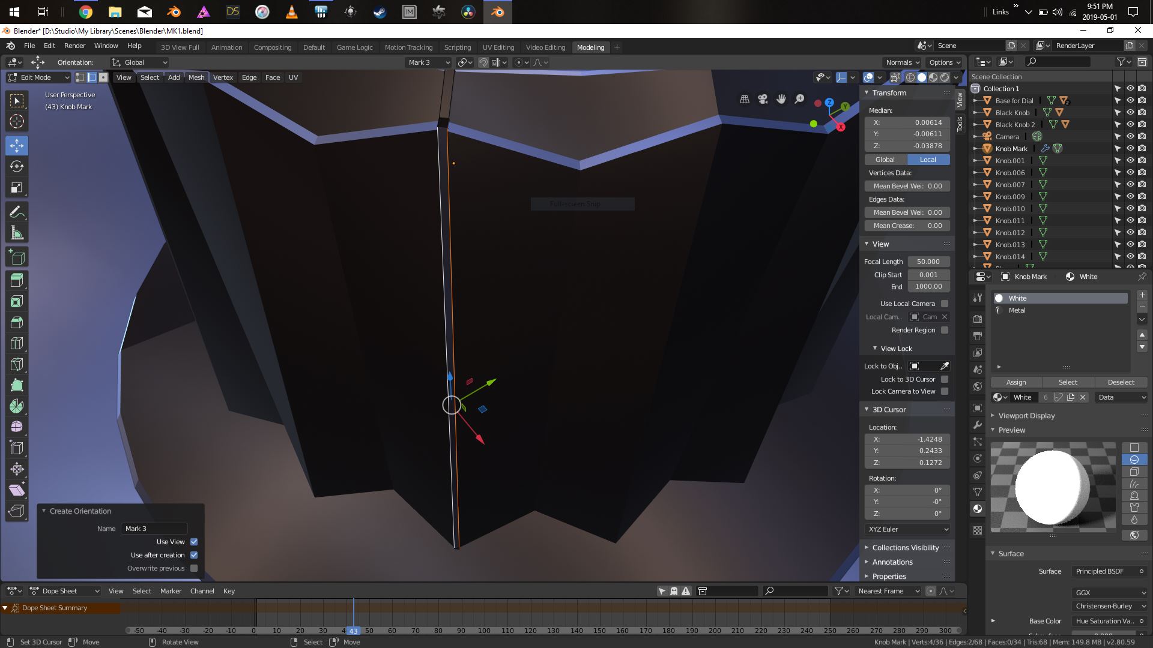1153x648 pixels.
Task: Toggle Lock Camera to View checkbox
Action: 945,391
